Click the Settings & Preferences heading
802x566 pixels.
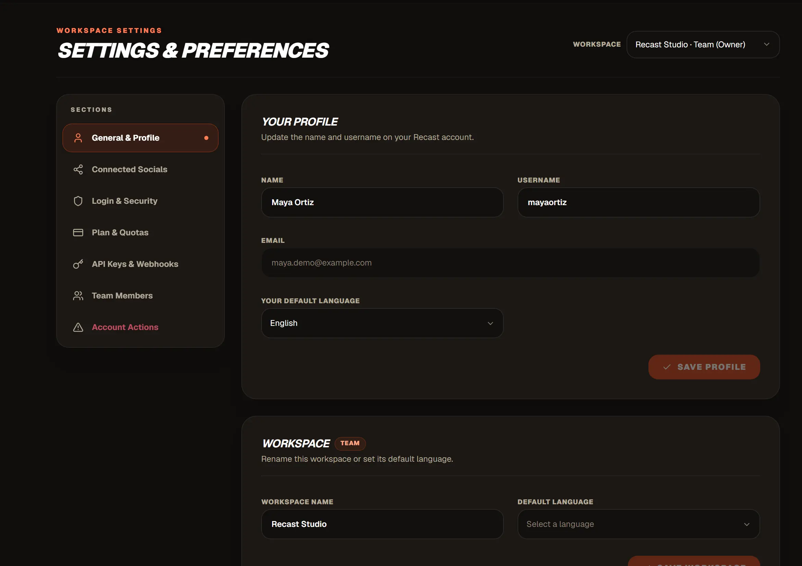click(x=193, y=51)
